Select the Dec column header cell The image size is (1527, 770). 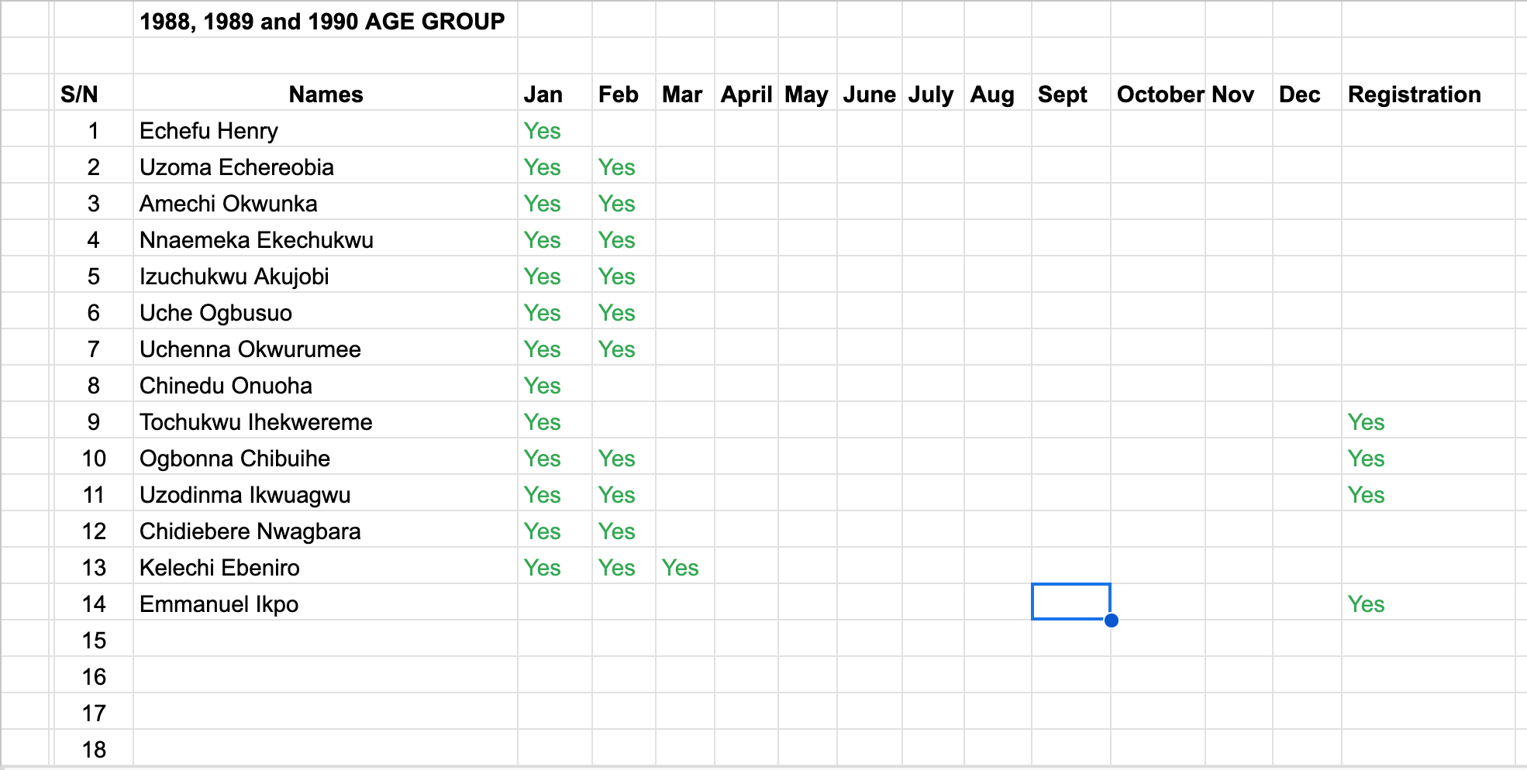coord(1300,95)
